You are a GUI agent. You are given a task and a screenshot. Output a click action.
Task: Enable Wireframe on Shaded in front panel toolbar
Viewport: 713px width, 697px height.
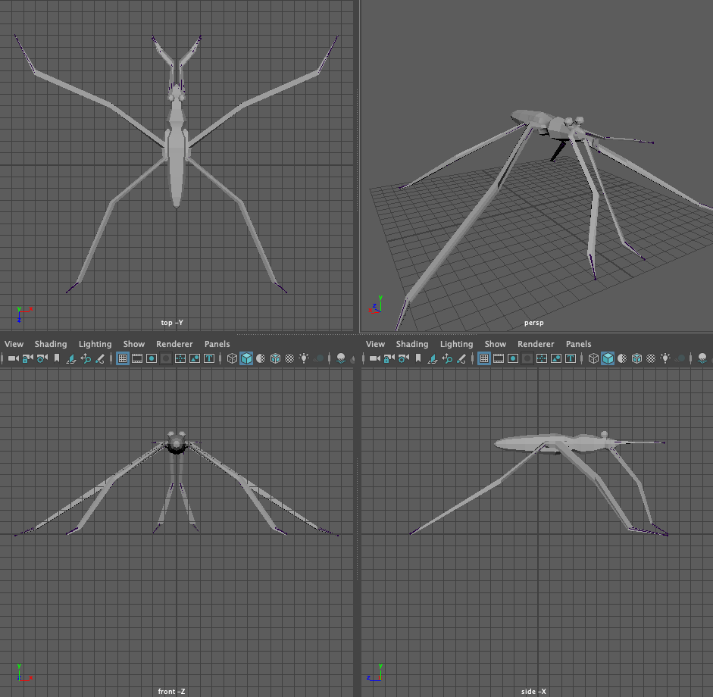pos(275,359)
